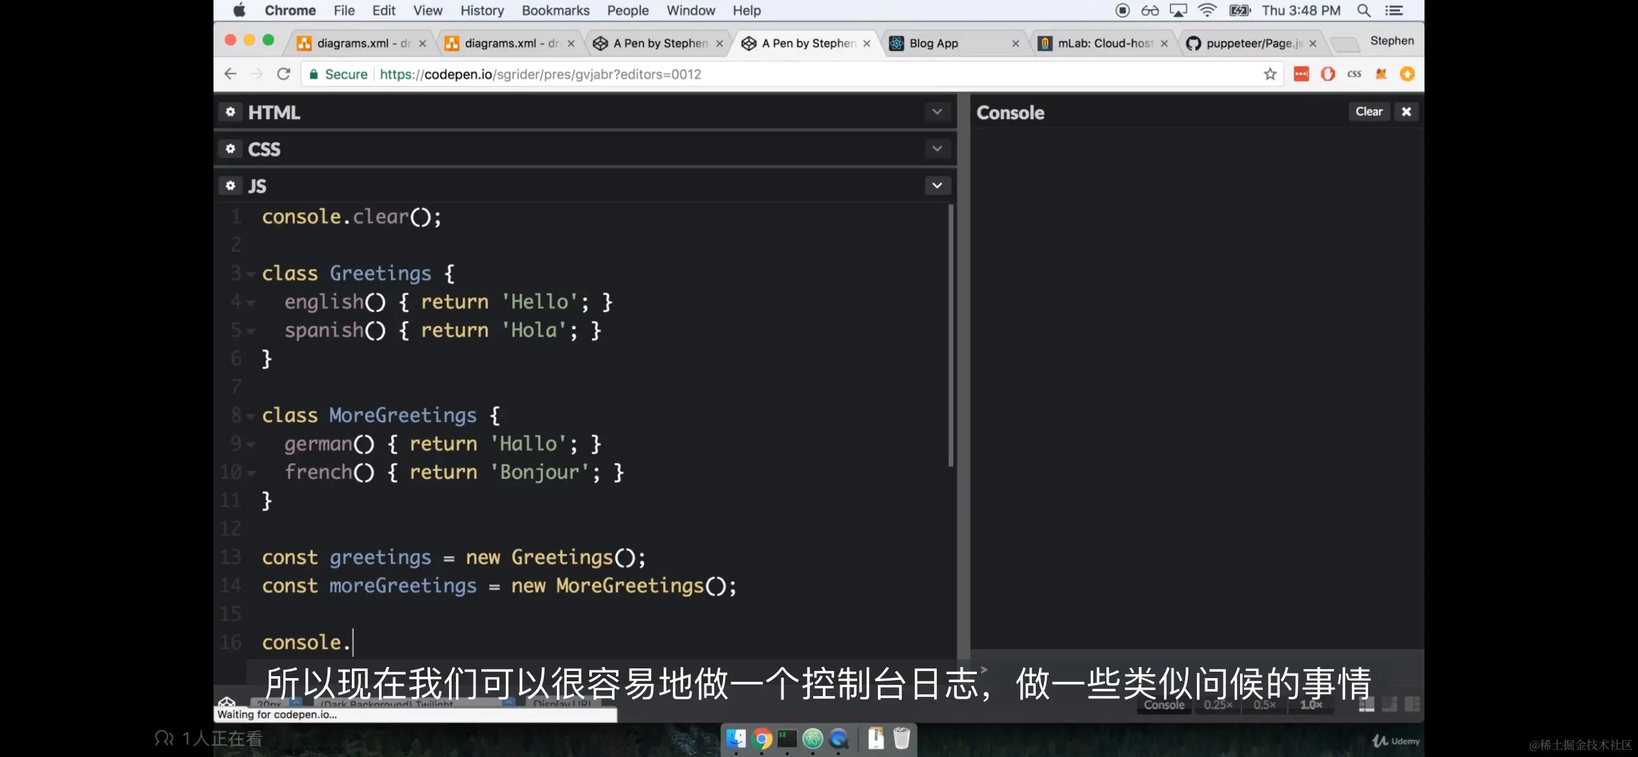
Task: Open the CSS editor settings gear
Action: (230, 149)
